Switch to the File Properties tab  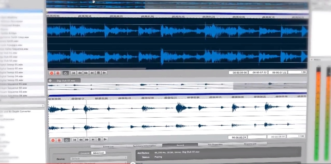(x=215, y=144)
